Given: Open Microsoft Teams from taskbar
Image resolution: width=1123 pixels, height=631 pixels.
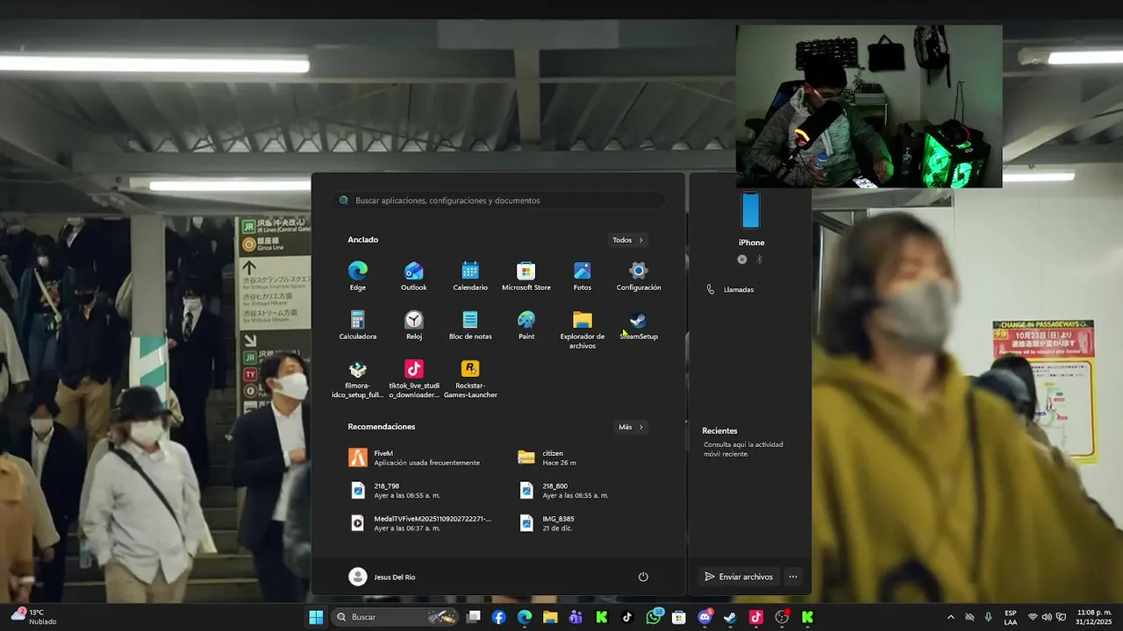Looking at the screenshot, I should coord(576,617).
